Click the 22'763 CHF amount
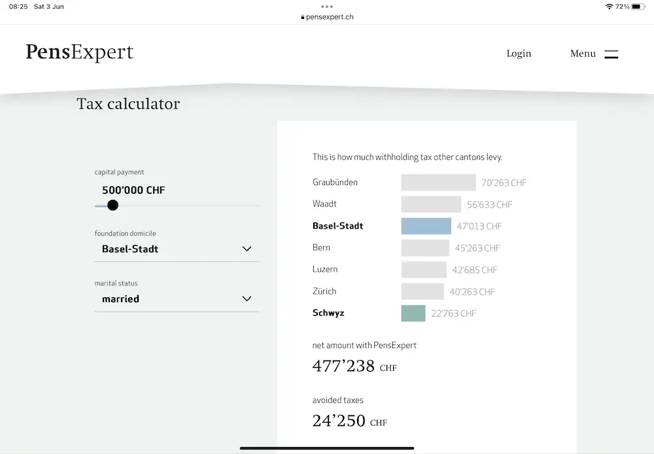Viewport: 654px width, 454px height. 453,314
